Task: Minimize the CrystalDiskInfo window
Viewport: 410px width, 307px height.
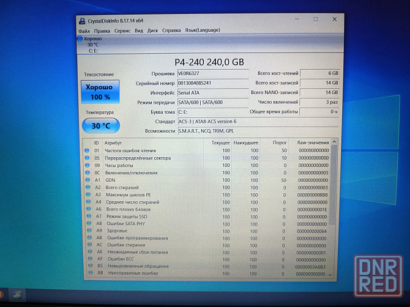Action: click(x=297, y=20)
